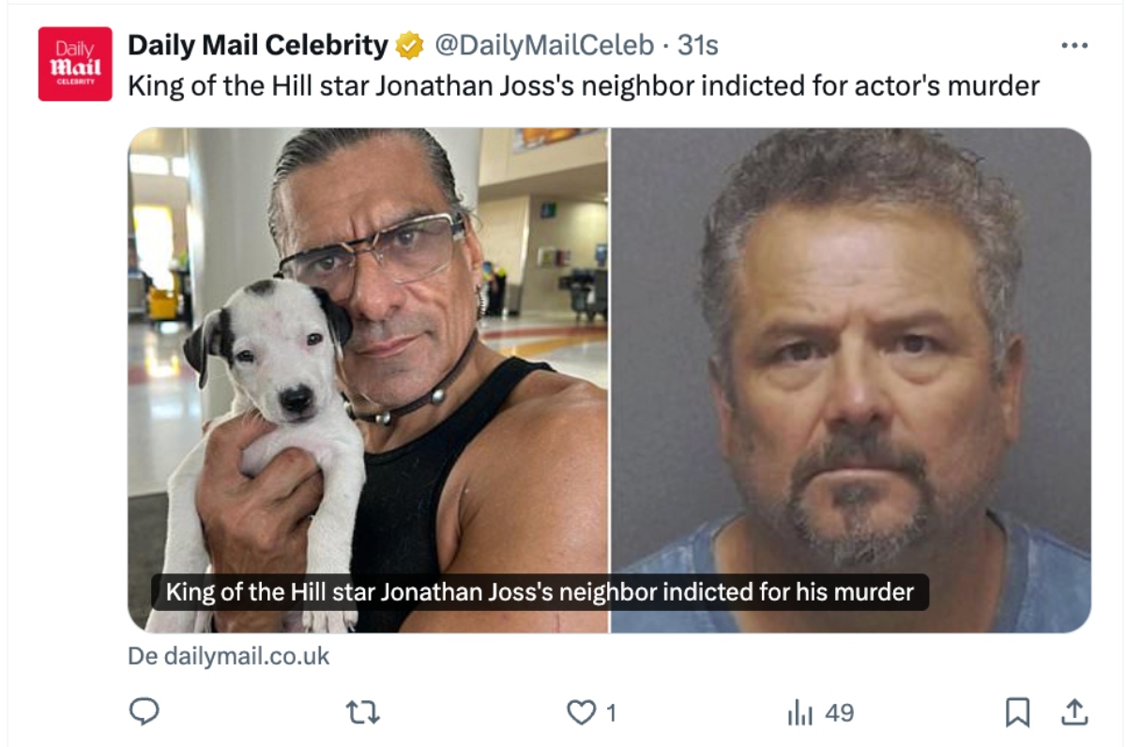Click the gold verified badge
This screenshot has width=1126, height=747.
(410, 45)
